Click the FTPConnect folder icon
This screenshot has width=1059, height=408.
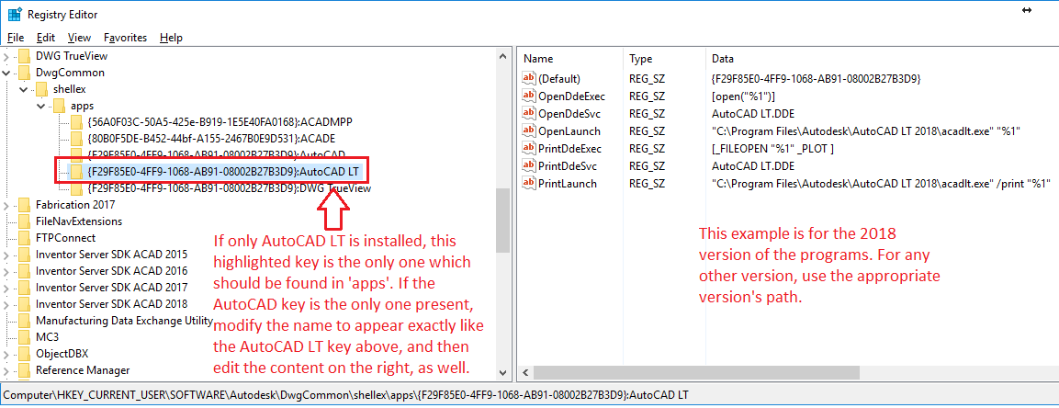pos(24,238)
